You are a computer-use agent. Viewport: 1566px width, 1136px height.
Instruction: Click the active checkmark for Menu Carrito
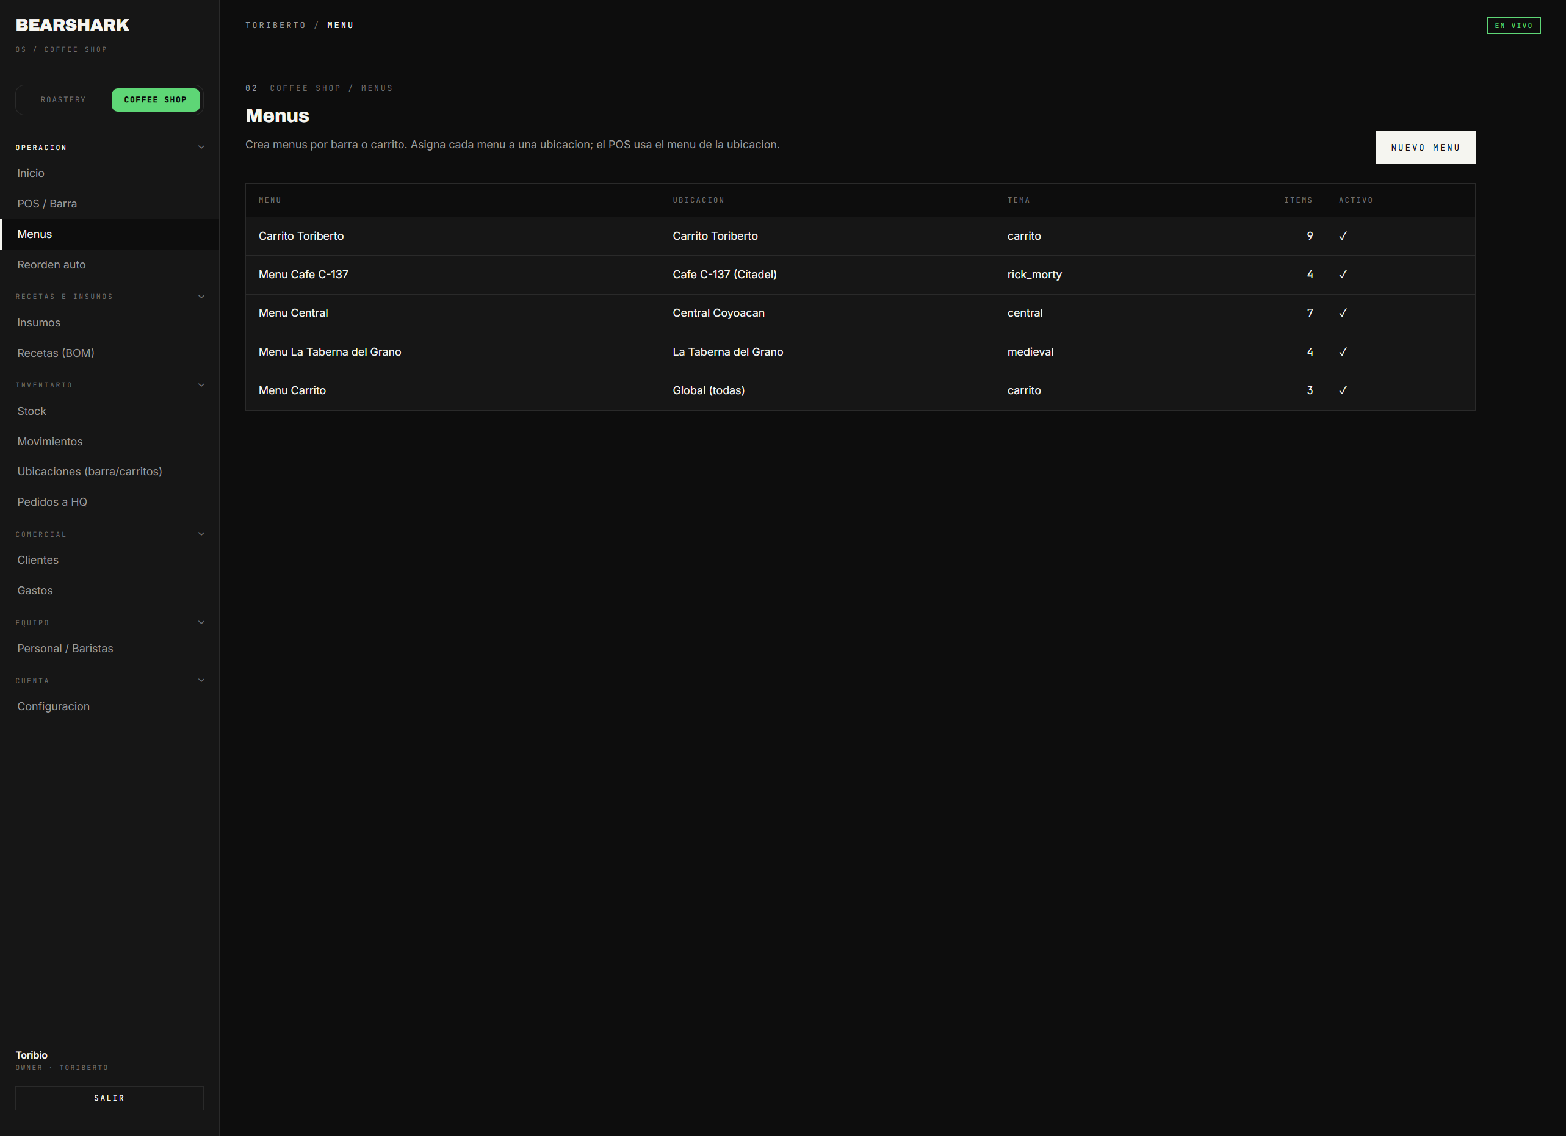click(x=1343, y=390)
